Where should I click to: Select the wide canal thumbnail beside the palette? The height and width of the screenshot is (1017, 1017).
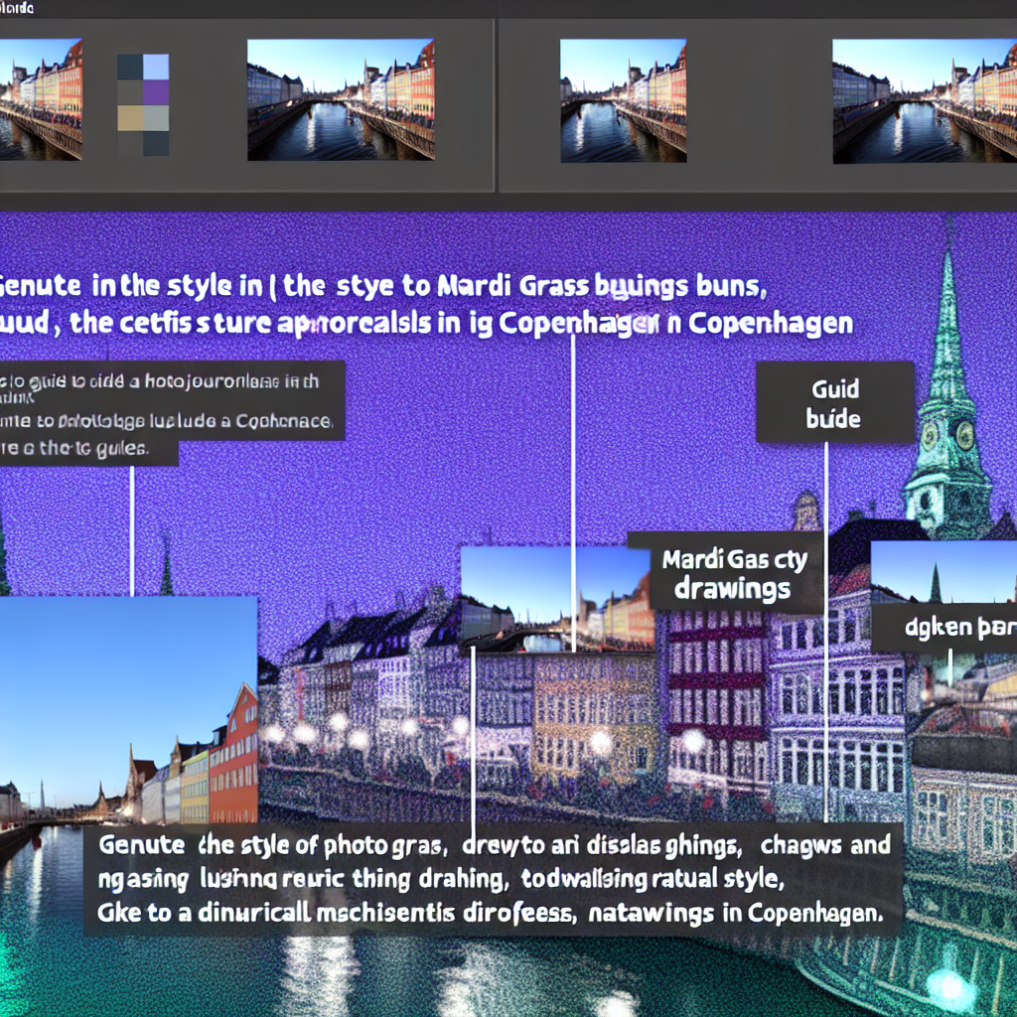click(x=340, y=99)
